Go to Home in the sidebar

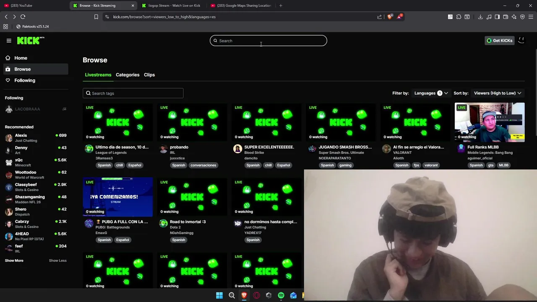(x=35, y=58)
